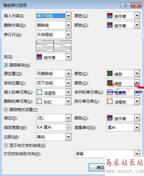This screenshot has height=176, width=144.
Task: Expand the 目标位置 style dropdown
Action: click(68, 83)
